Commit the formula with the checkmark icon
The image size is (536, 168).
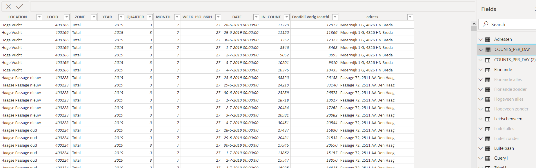pyautogui.click(x=20, y=6)
